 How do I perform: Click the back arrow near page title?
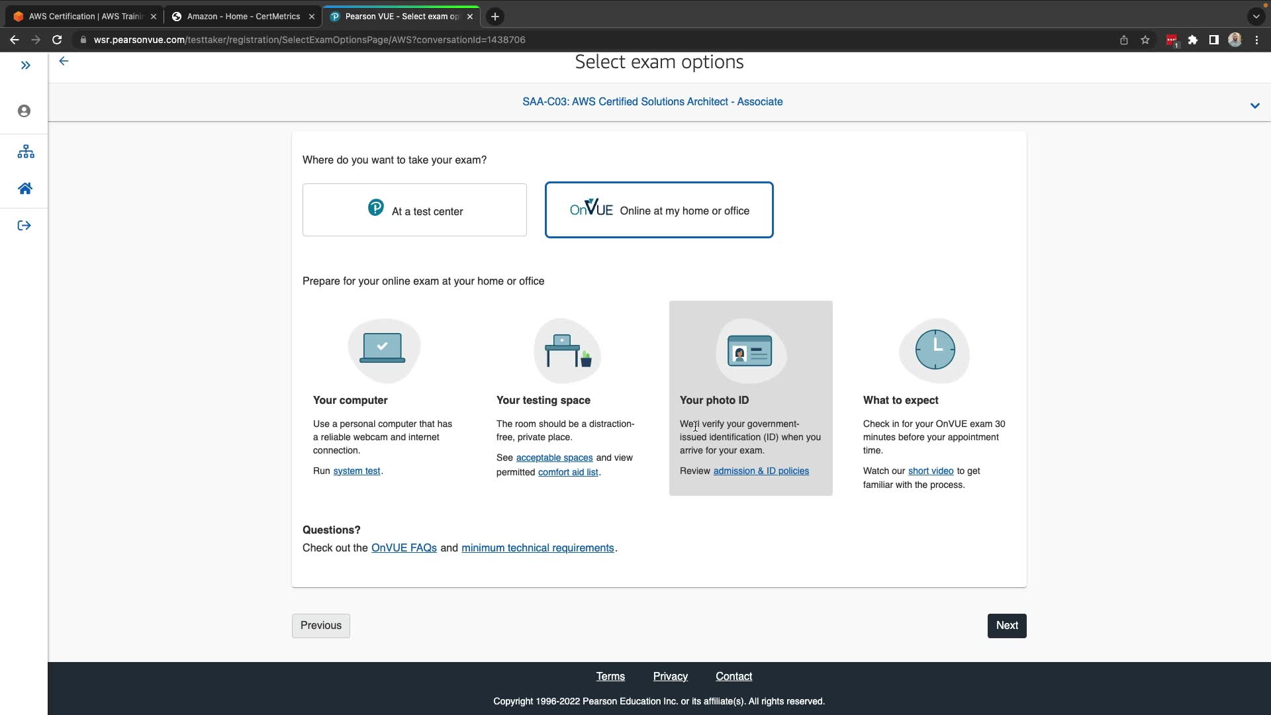click(x=64, y=61)
